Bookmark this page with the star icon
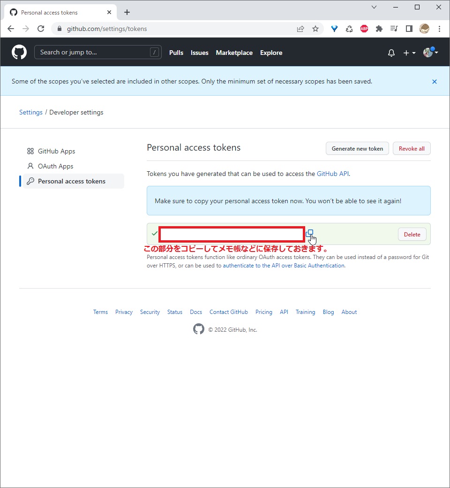 (315, 29)
